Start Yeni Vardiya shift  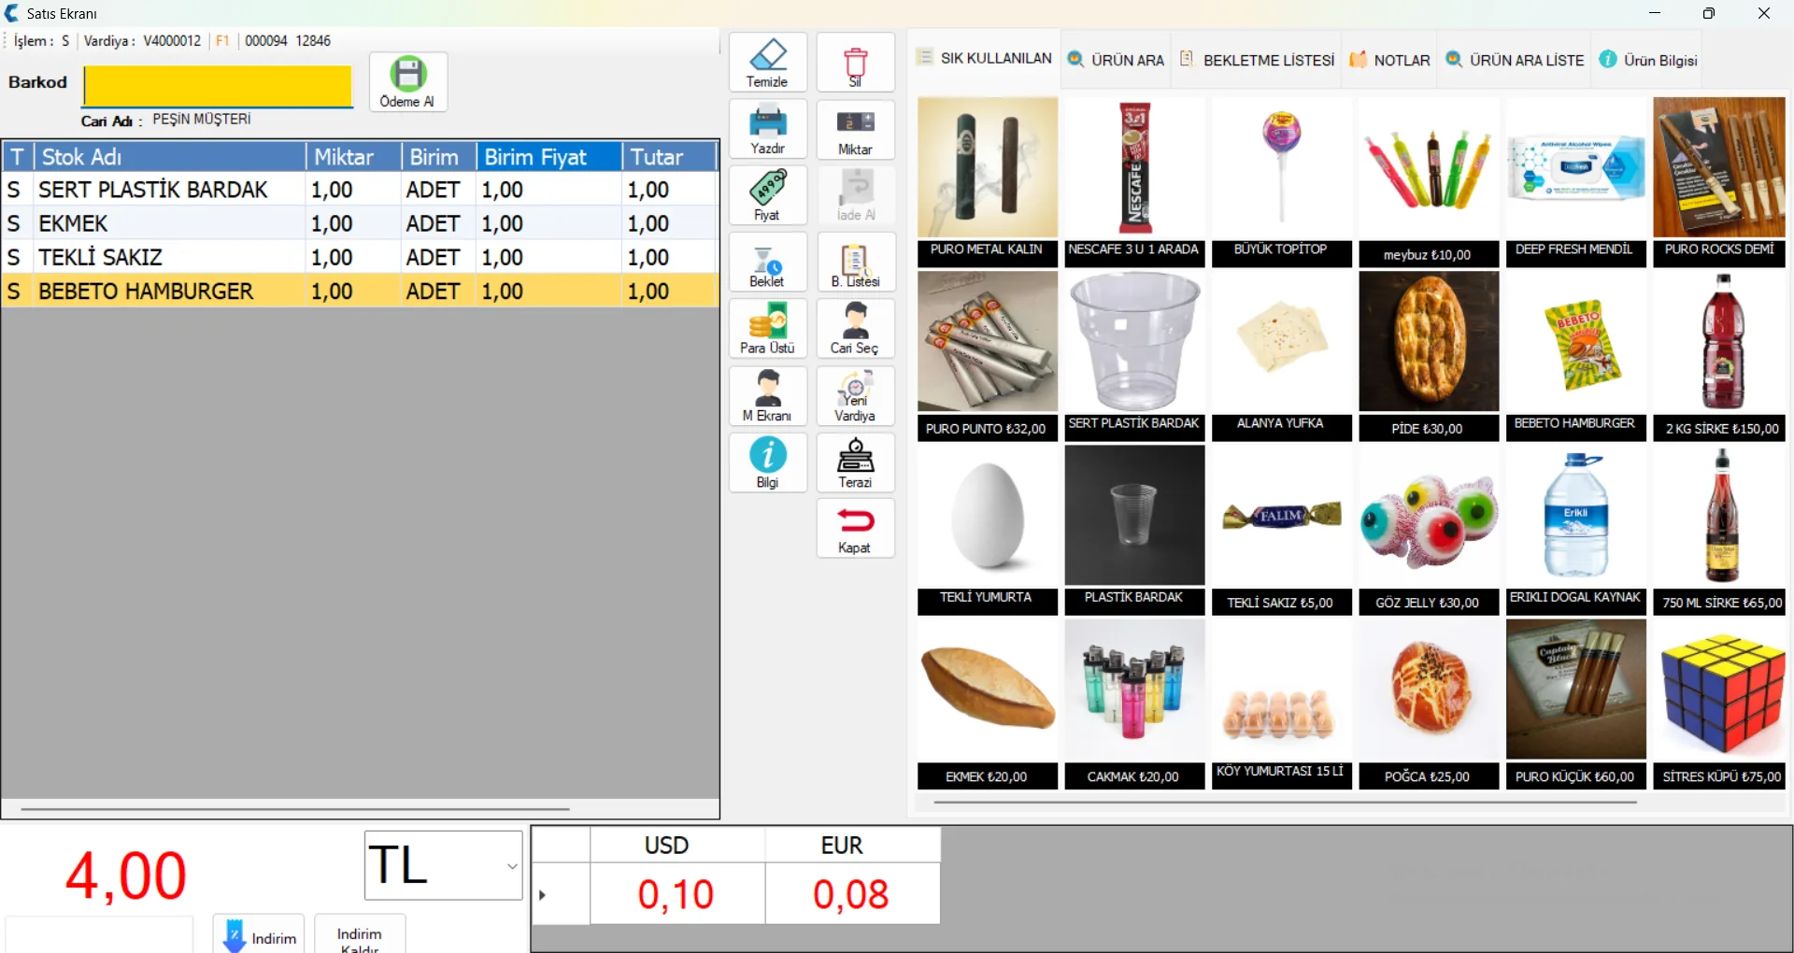(x=855, y=395)
